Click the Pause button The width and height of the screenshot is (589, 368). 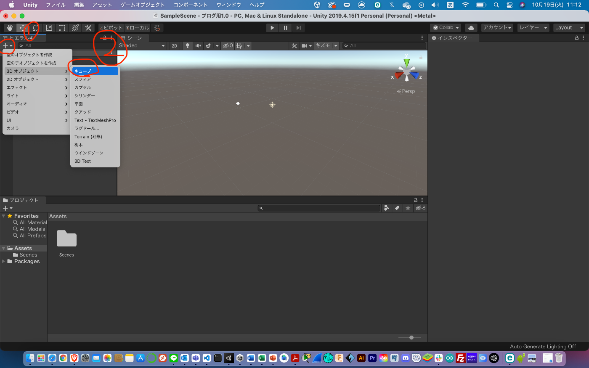285,28
